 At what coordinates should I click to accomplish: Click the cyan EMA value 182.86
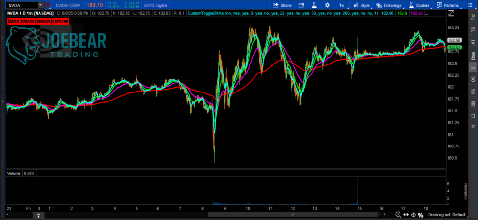click(x=389, y=13)
